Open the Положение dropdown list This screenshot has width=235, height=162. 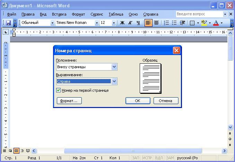114,67
